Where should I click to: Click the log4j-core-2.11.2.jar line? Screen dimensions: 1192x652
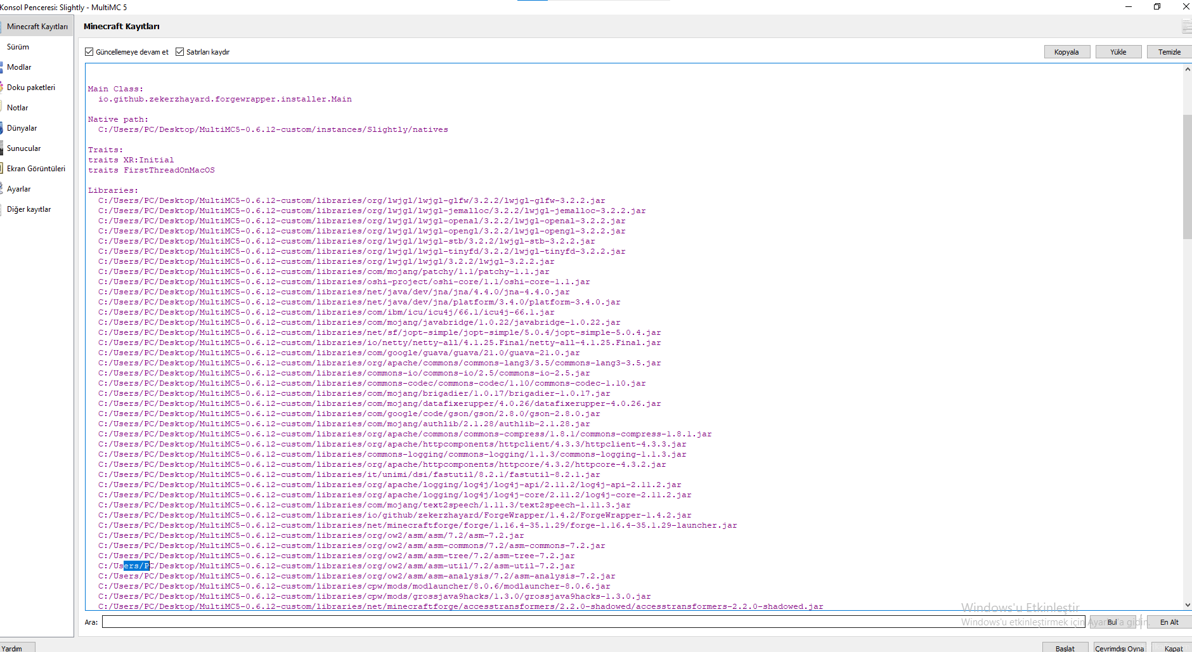(394, 495)
